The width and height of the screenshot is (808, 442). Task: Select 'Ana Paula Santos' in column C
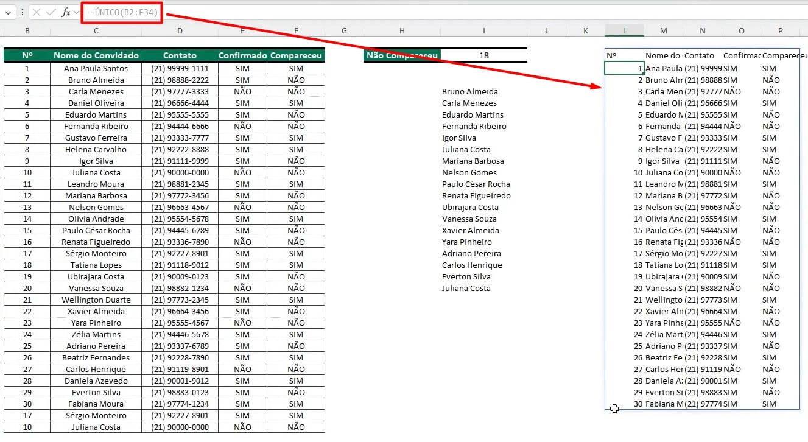96,69
